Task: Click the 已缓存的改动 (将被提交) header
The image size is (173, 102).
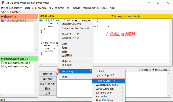Action: pos(19,59)
